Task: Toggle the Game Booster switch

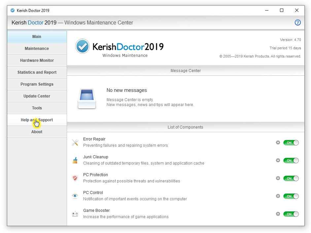Action: 291,214
